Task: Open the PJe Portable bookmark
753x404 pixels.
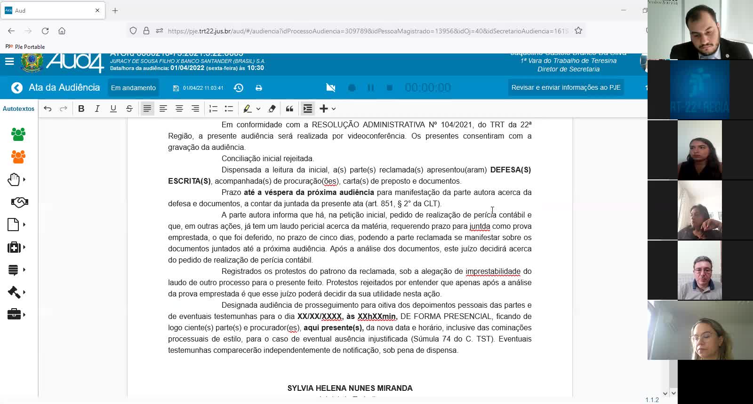Action: (x=25, y=47)
